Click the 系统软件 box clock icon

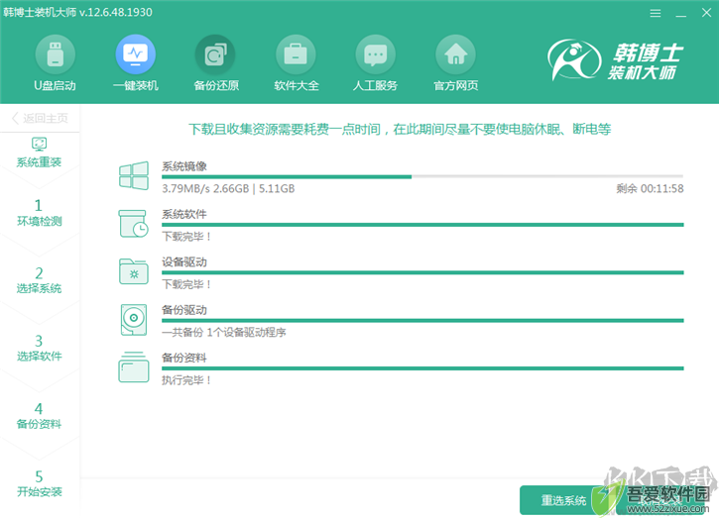pos(134,224)
